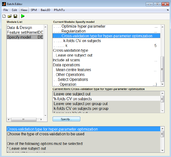
Task: Choose '*k-folds CV on subjects' in Current Item list
Action: click(106, 99)
